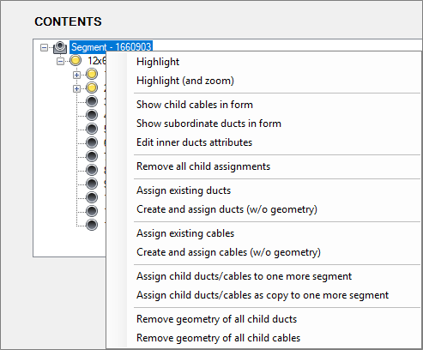Click the yellow duct icon beside 12x6

[x=76, y=61]
